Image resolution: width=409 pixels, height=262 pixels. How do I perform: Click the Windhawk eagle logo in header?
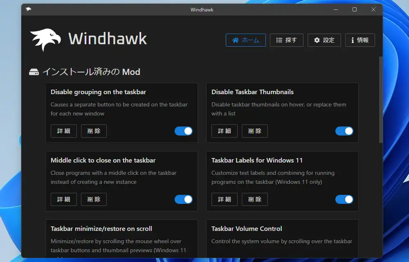(x=45, y=39)
